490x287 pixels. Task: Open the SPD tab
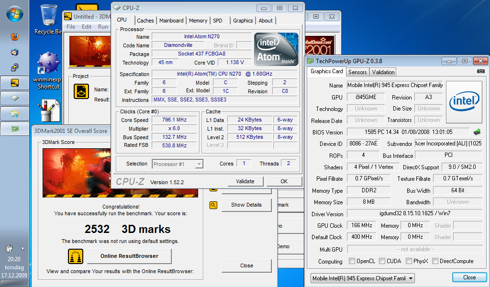tap(218, 21)
